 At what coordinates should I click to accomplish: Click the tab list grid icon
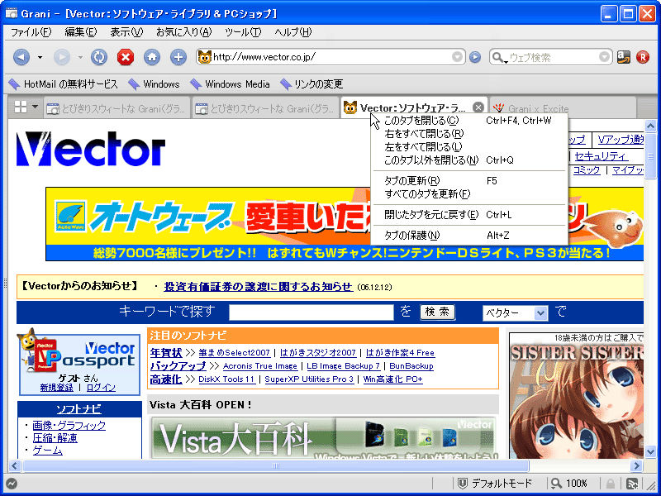[x=21, y=107]
